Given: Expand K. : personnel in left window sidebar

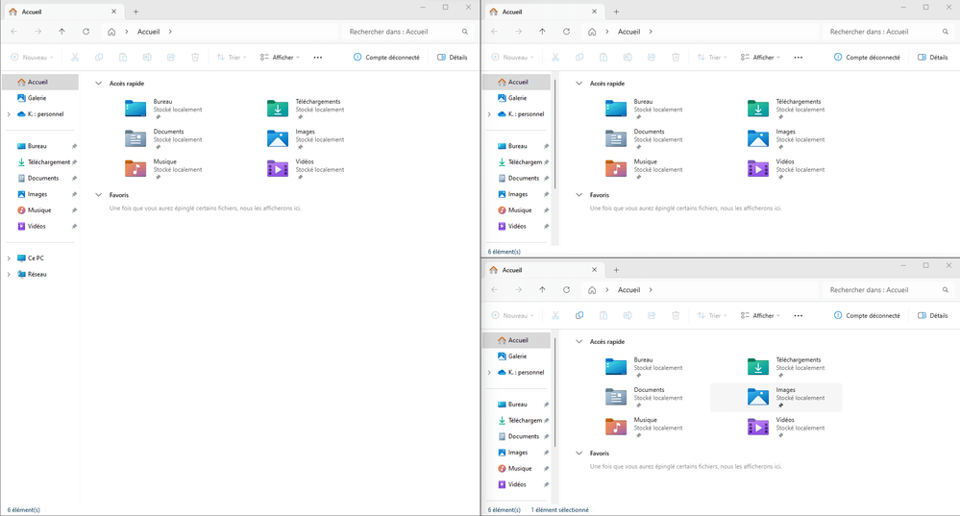Looking at the screenshot, I should [9, 113].
